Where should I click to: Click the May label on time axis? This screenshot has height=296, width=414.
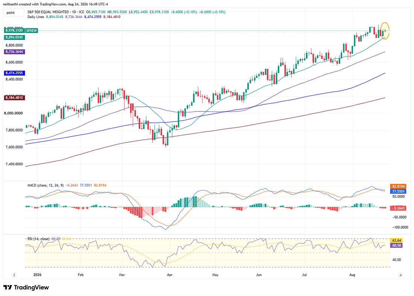[x=215, y=275]
